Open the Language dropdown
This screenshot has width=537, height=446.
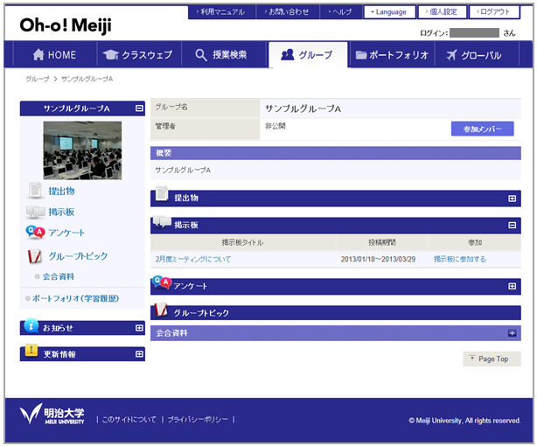pyautogui.click(x=389, y=12)
